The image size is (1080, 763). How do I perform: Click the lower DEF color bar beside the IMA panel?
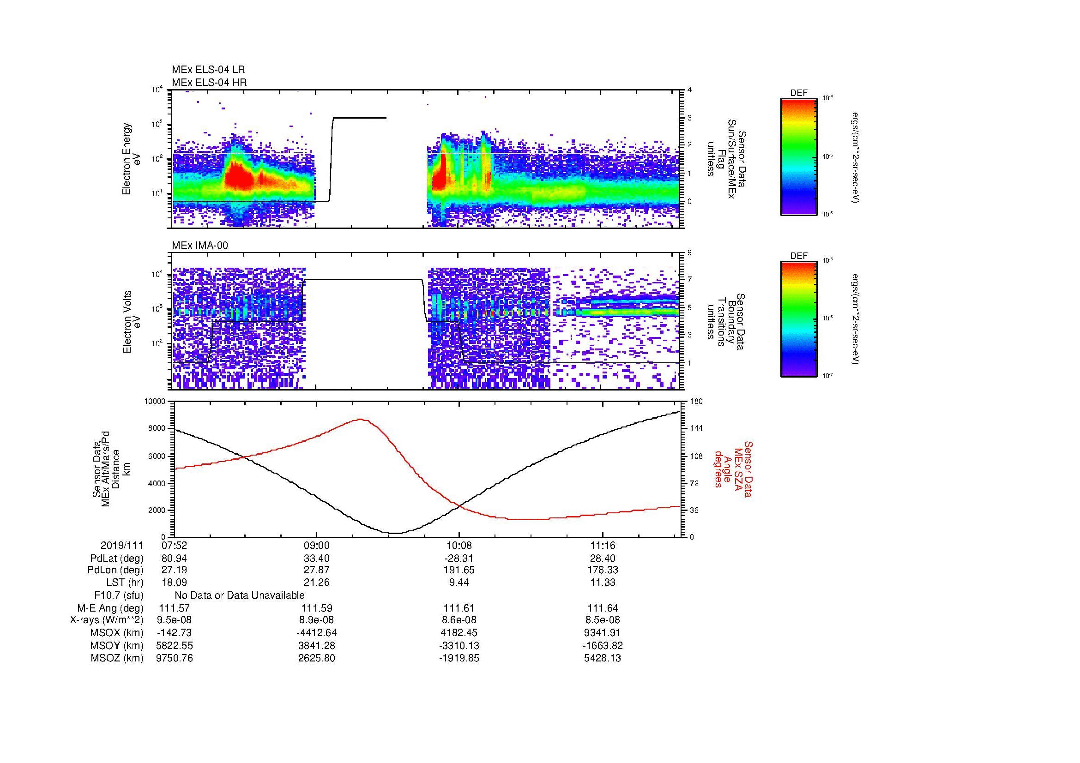click(x=798, y=319)
